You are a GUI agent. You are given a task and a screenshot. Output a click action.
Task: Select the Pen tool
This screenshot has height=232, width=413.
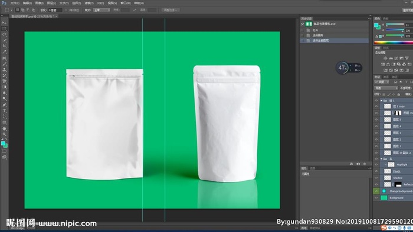click(x=4, y=105)
